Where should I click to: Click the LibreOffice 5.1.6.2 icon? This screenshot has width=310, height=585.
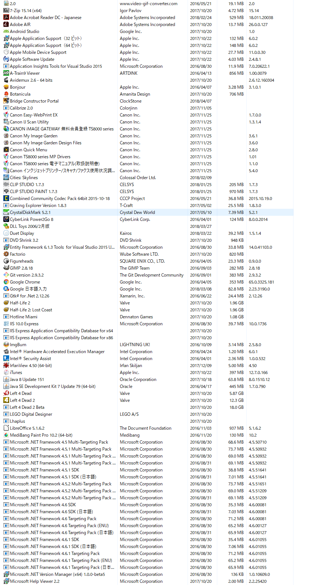pyautogui.click(x=6, y=428)
